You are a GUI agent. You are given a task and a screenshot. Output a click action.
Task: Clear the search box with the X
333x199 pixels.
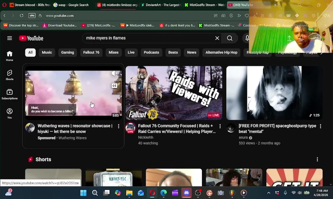pos(217,38)
